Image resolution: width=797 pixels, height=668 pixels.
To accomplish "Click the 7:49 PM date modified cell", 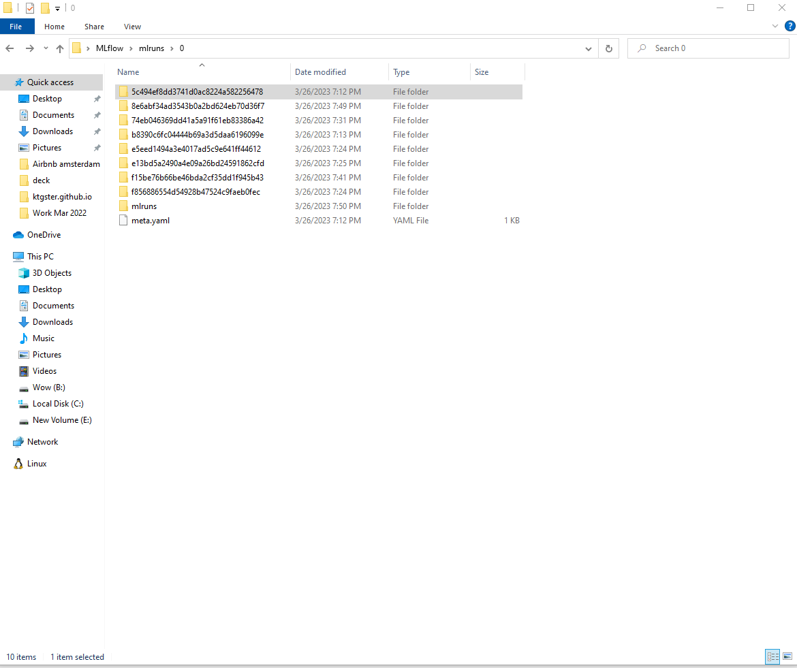I will (x=328, y=106).
